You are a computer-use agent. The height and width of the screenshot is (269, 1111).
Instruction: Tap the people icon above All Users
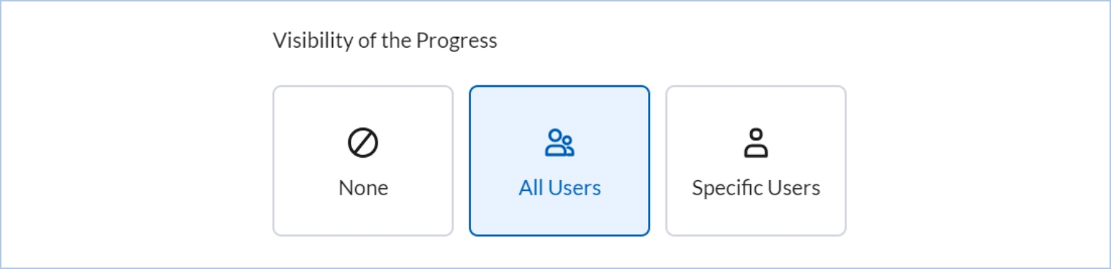point(560,143)
